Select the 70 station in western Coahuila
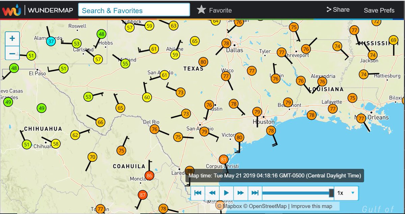Screen dimensions: 405x214 pyautogui.click(x=92, y=157)
